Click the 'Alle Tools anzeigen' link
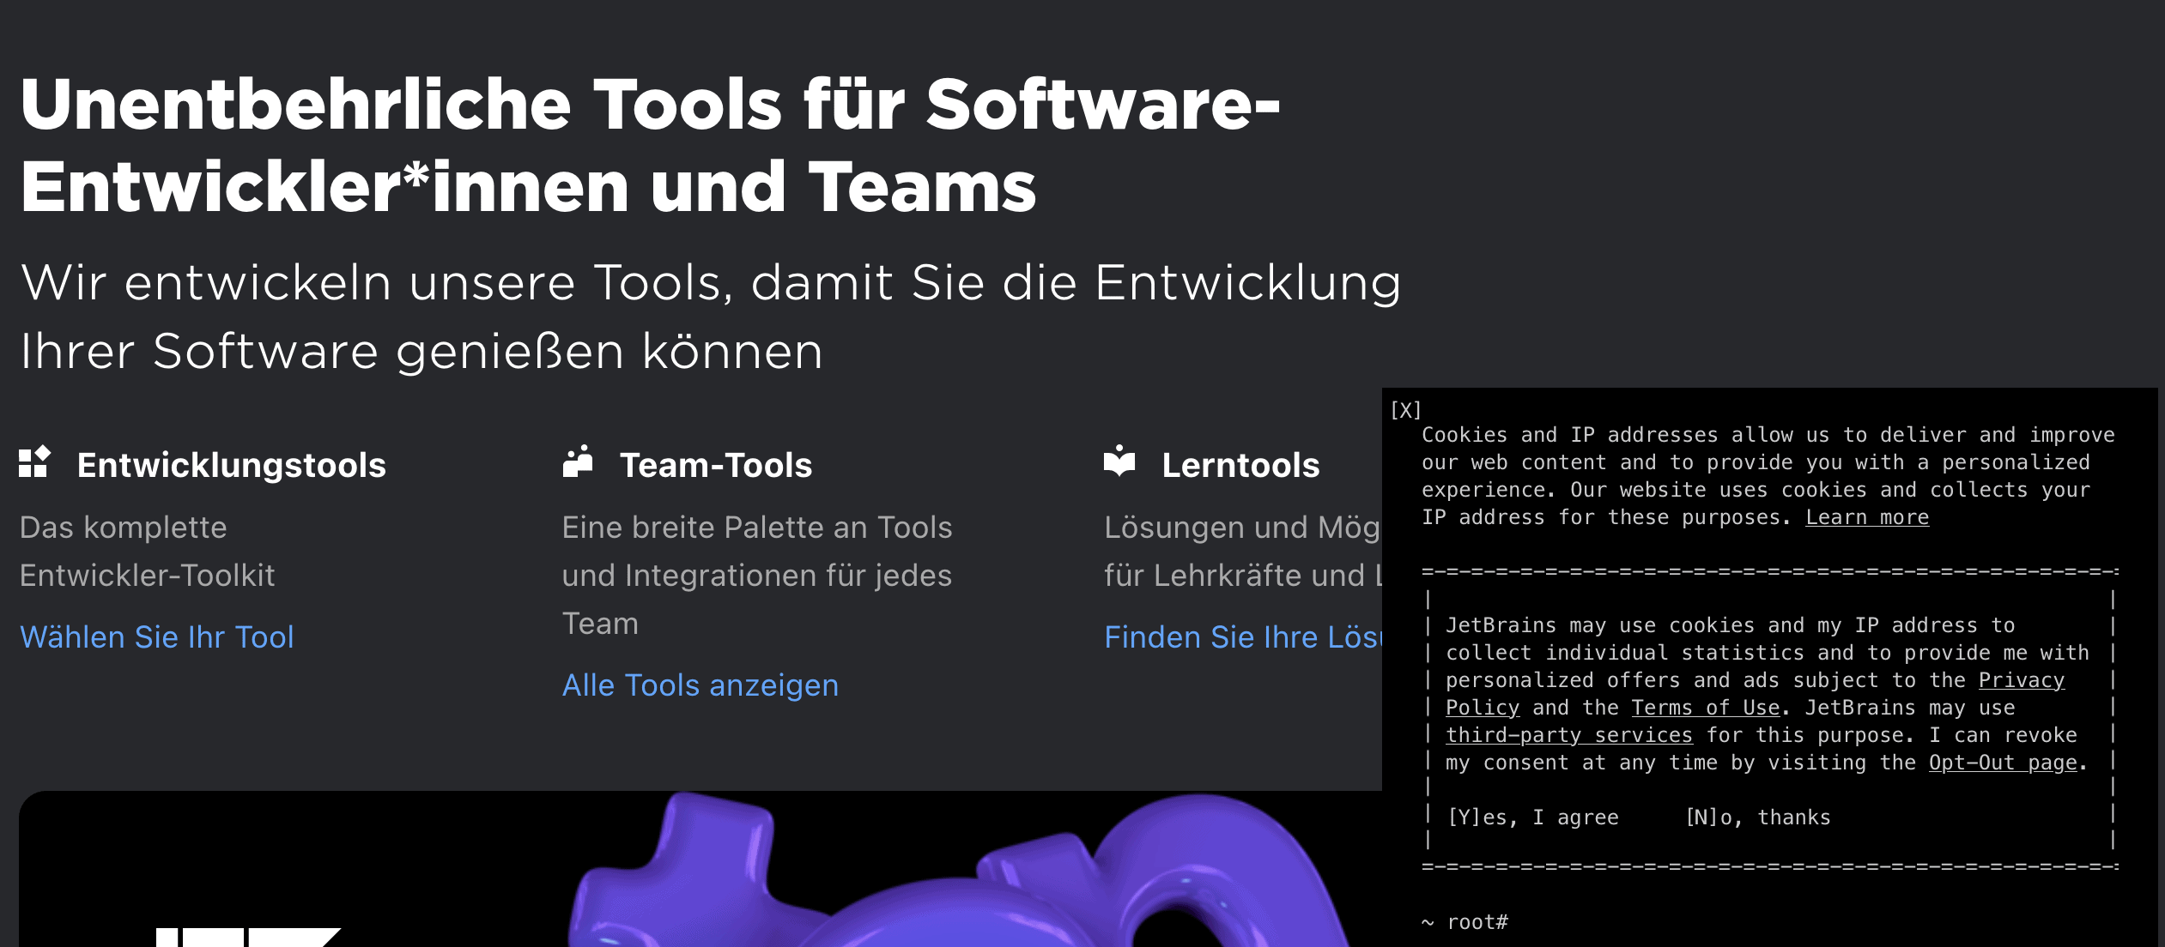This screenshot has height=947, width=2165. pyautogui.click(x=700, y=685)
